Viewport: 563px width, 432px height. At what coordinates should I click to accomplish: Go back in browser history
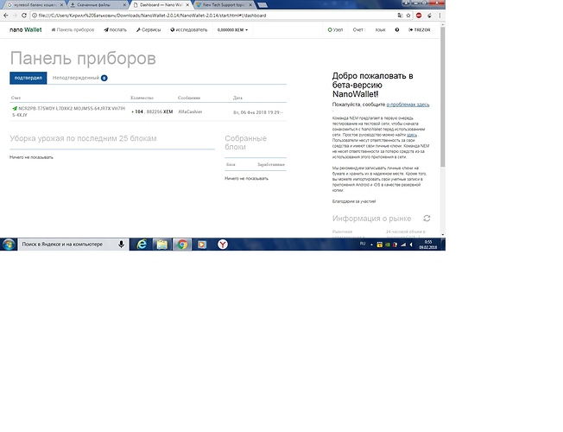click(6, 16)
